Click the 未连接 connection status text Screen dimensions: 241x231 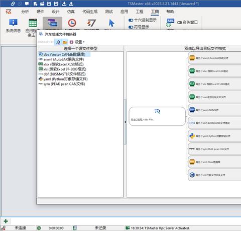point(20,228)
